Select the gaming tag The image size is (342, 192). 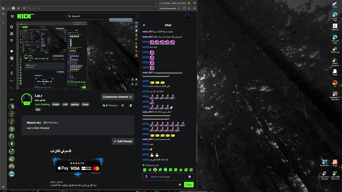pos(75,105)
